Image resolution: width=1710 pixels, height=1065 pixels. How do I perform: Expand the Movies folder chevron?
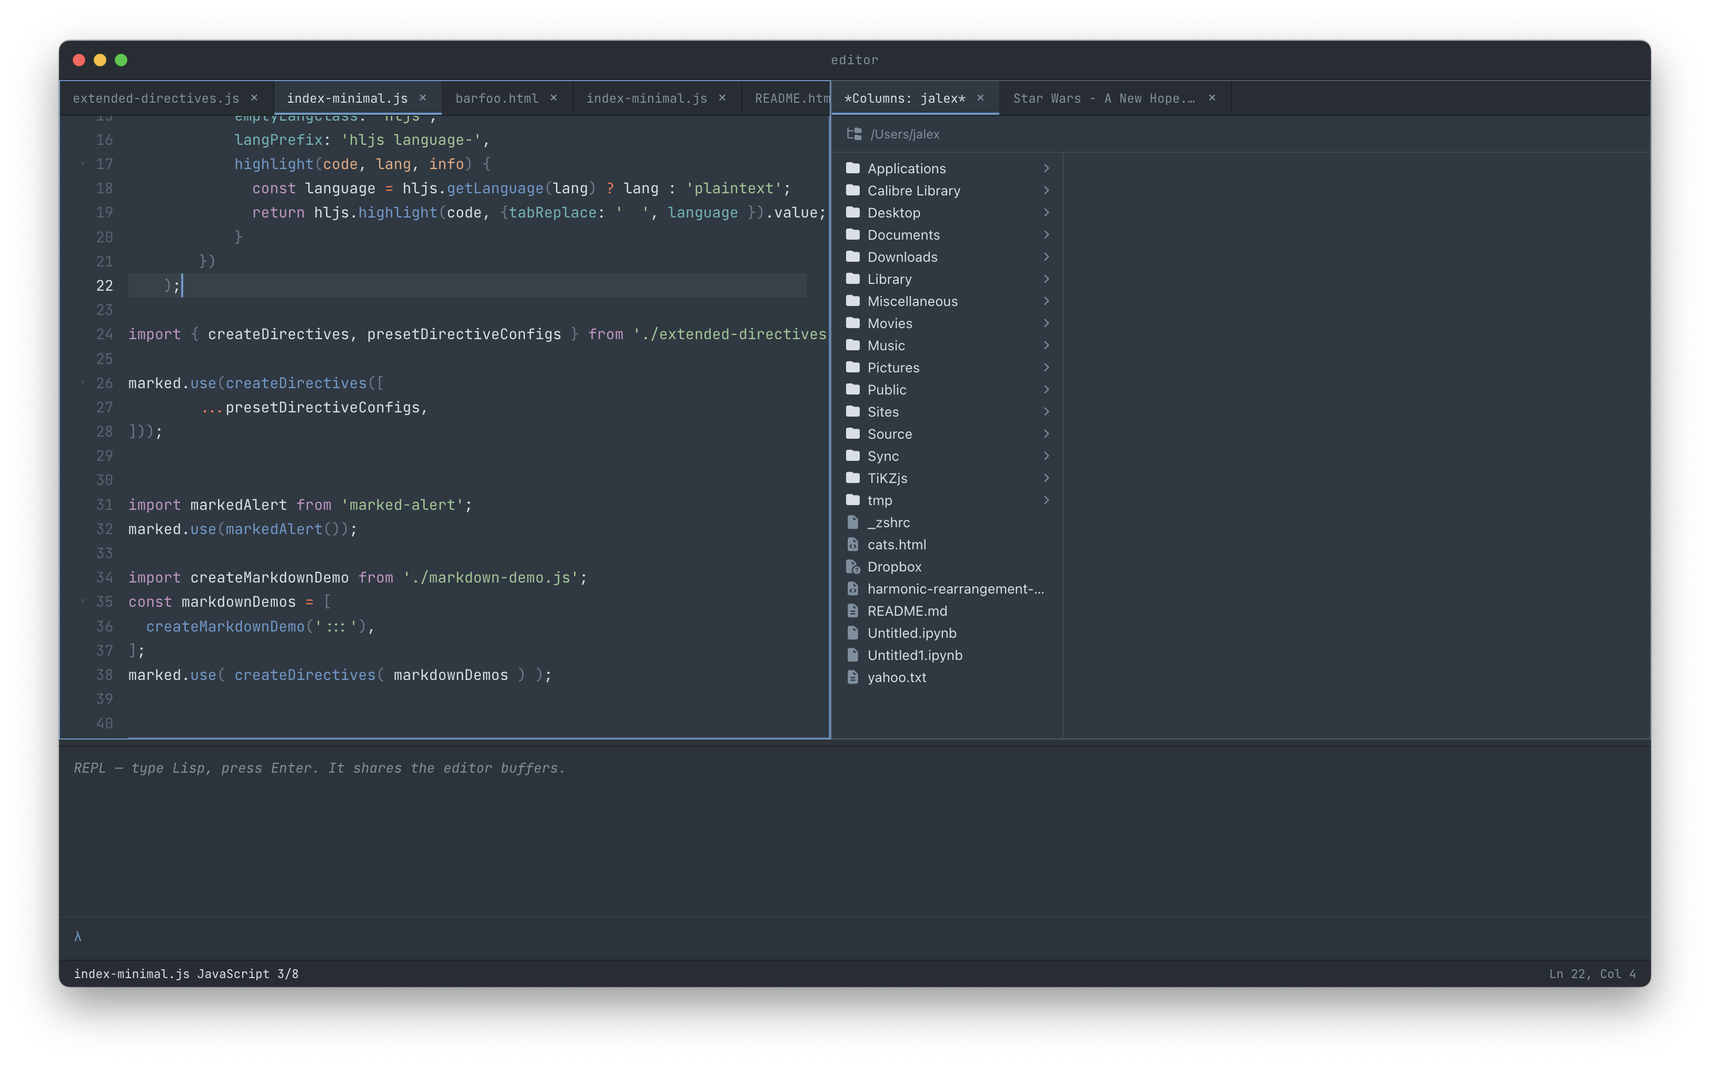pyautogui.click(x=1046, y=322)
